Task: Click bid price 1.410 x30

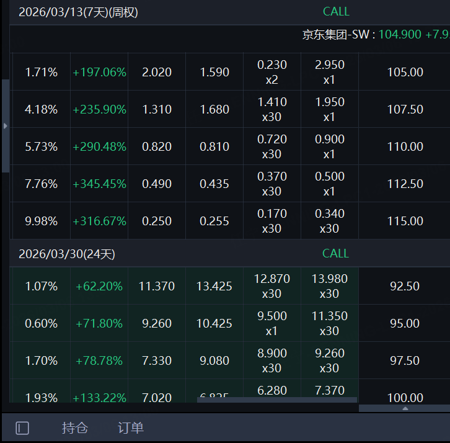Action: 271,109
